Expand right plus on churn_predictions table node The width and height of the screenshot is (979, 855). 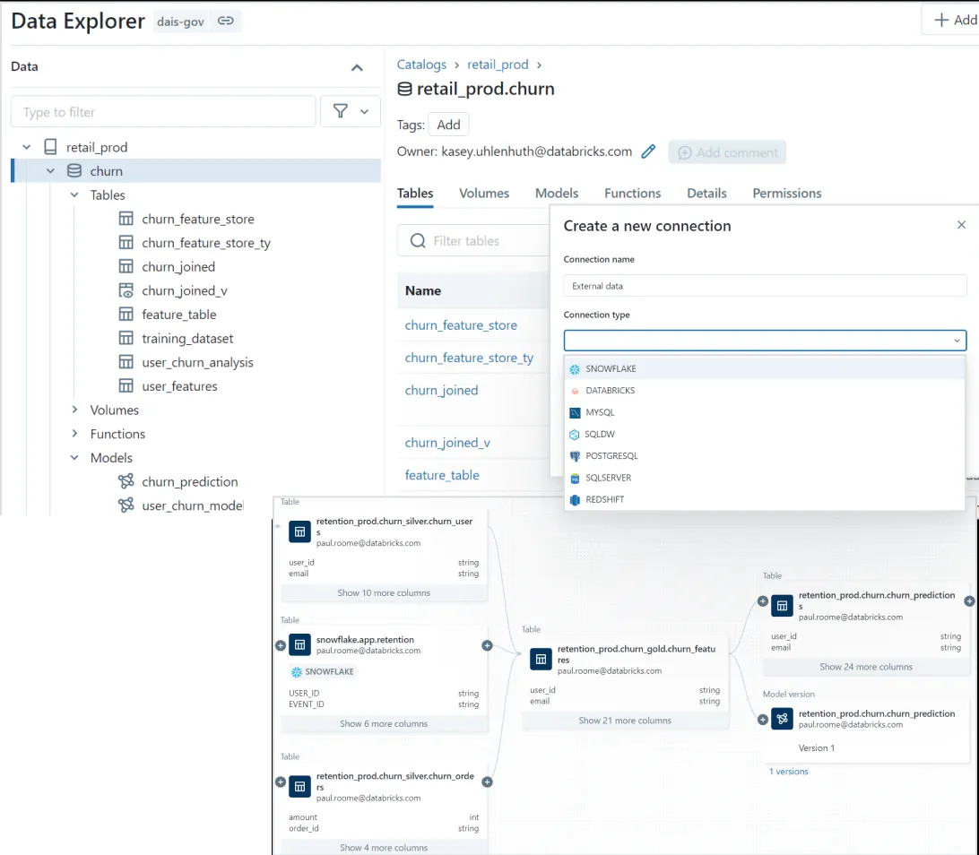tap(969, 601)
